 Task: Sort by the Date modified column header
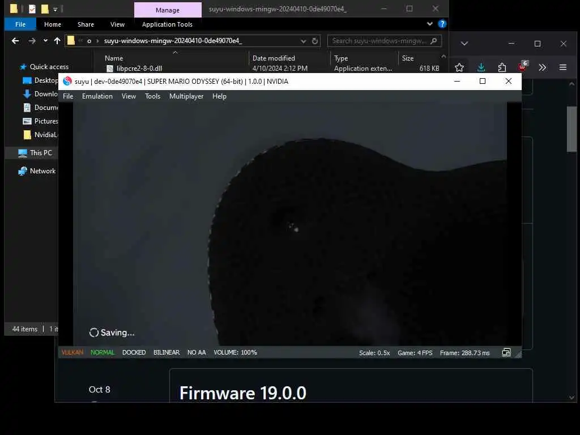point(274,58)
